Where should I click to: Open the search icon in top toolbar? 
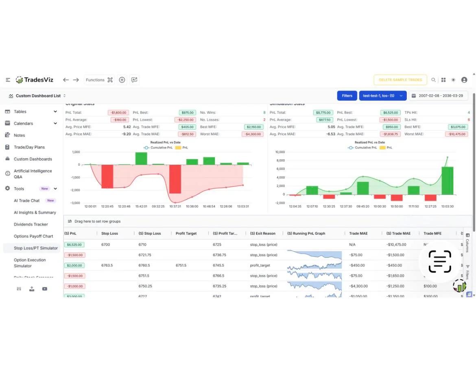coord(433,80)
